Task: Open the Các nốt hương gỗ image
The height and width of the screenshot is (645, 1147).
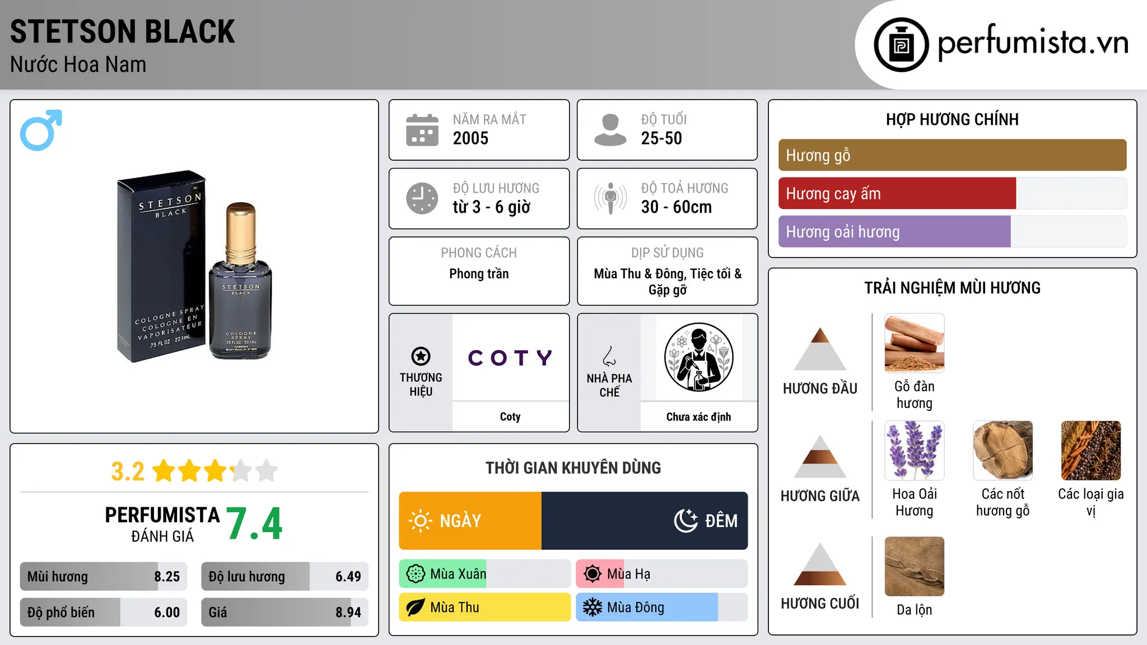Action: [x=1003, y=450]
